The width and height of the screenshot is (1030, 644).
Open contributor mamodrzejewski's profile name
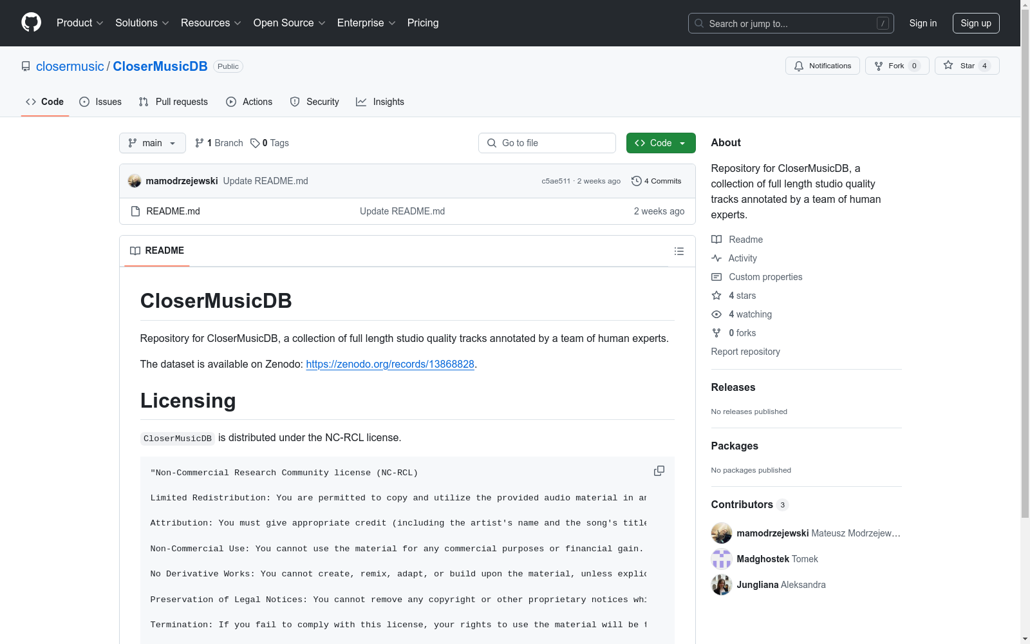[773, 533]
